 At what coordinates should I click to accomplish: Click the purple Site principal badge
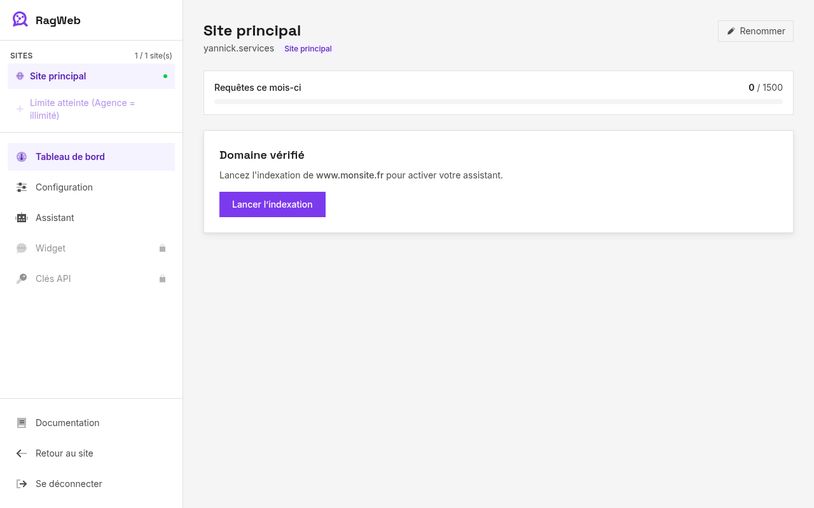[308, 49]
